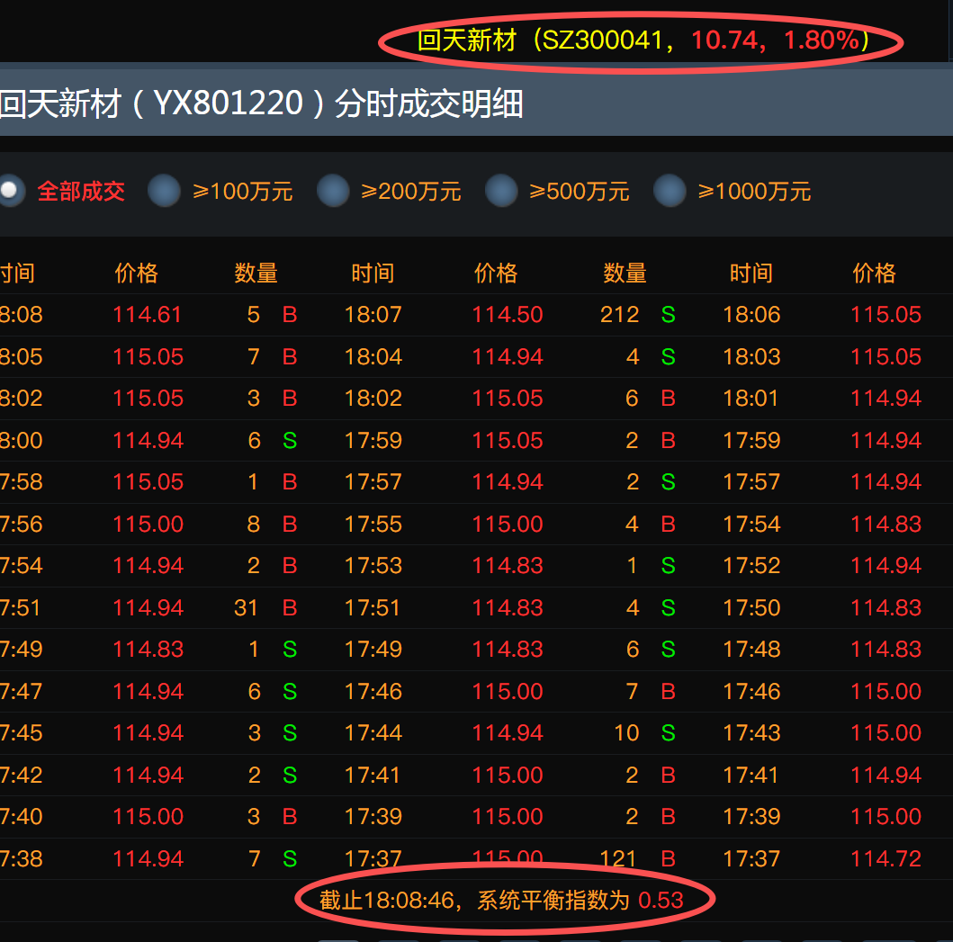This screenshot has height=942, width=953.
Task: Click the 17:48 time cell
Action: (x=751, y=650)
